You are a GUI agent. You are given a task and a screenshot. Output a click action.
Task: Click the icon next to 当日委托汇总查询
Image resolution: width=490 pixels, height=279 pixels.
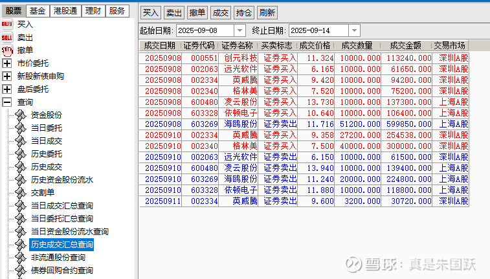tap(21, 219)
